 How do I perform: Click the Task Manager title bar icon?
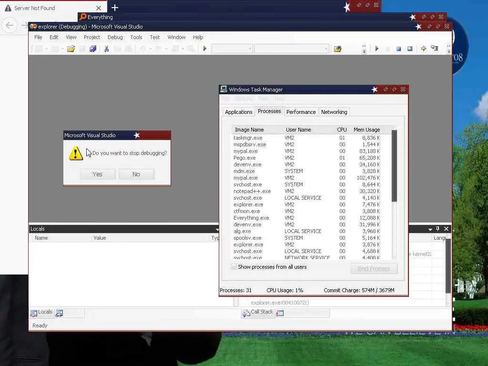coord(224,89)
